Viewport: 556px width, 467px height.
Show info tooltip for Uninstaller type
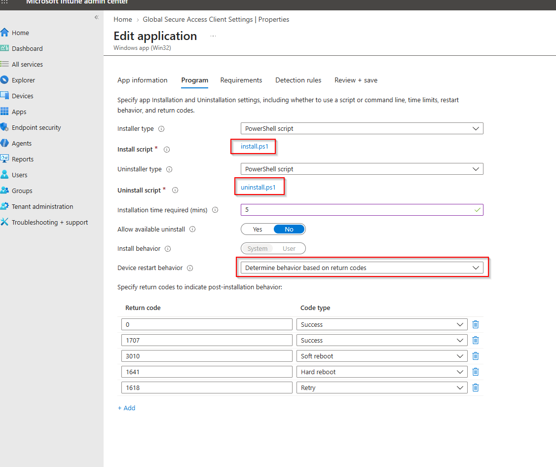click(x=170, y=169)
